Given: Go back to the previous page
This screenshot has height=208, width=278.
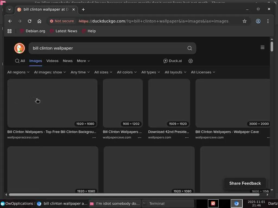Looking at the screenshot, I should pos(10,21).
